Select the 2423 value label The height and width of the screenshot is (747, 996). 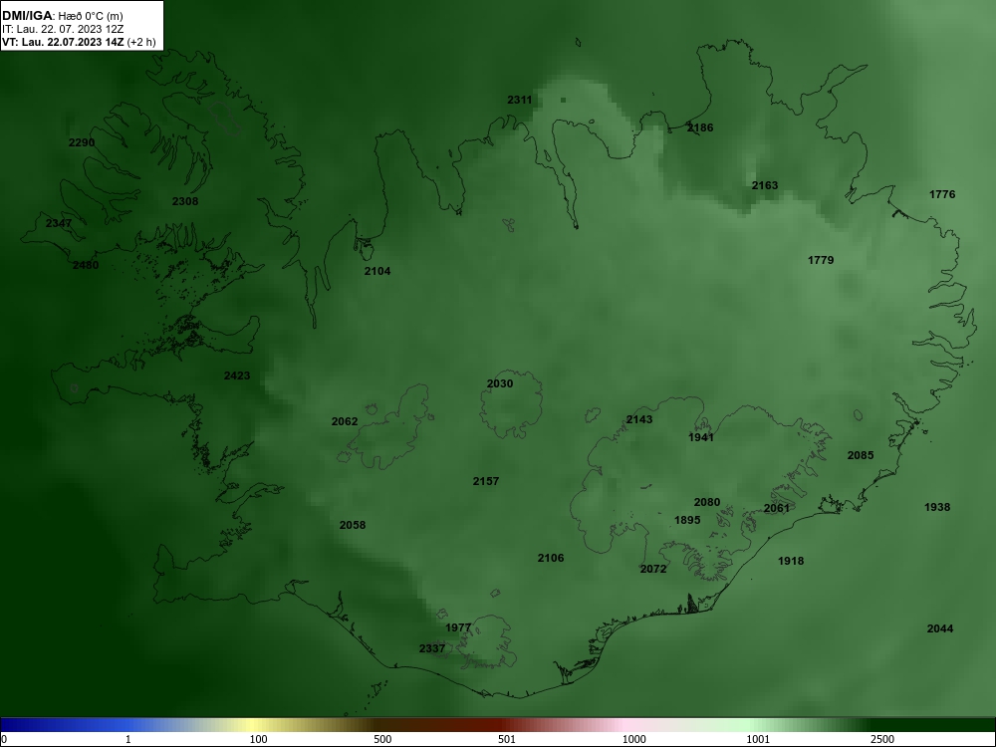click(237, 376)
